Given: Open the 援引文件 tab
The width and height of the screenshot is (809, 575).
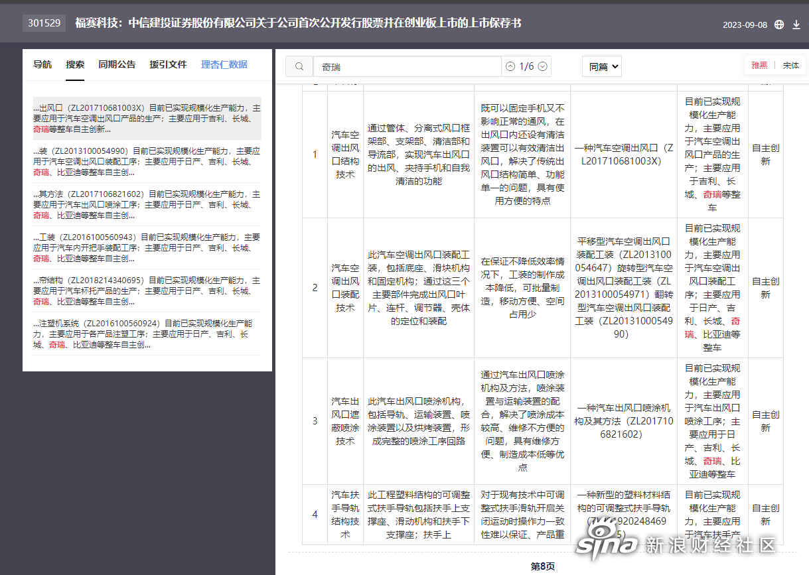Looking at the screenshot, I should (x=169, y=64).
